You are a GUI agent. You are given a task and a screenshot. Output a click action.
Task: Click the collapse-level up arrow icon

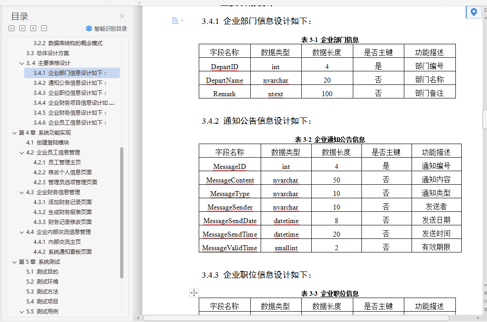point(23,28)
